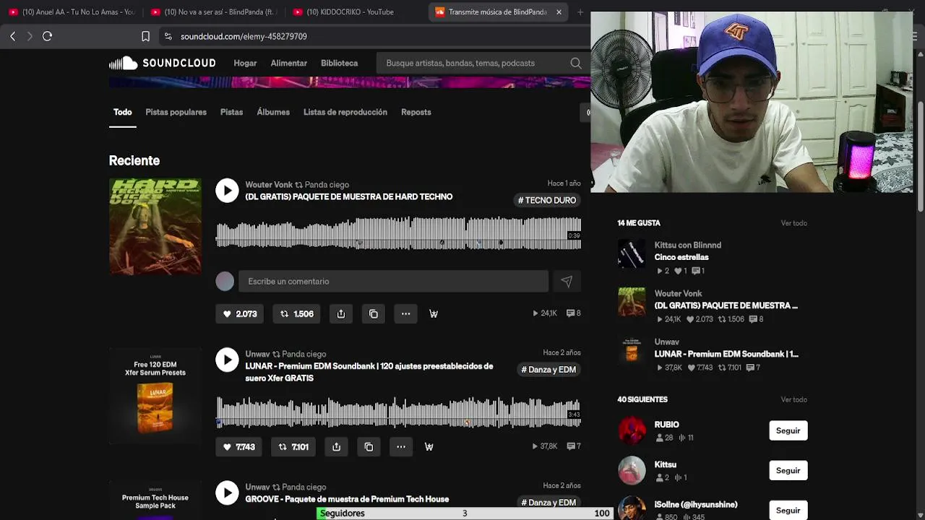Follow iSollne with Seguir button

point(788,510)
